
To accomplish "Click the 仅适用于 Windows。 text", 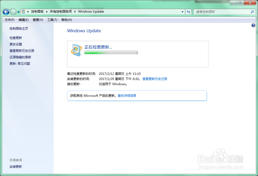I will pos(113,84).
